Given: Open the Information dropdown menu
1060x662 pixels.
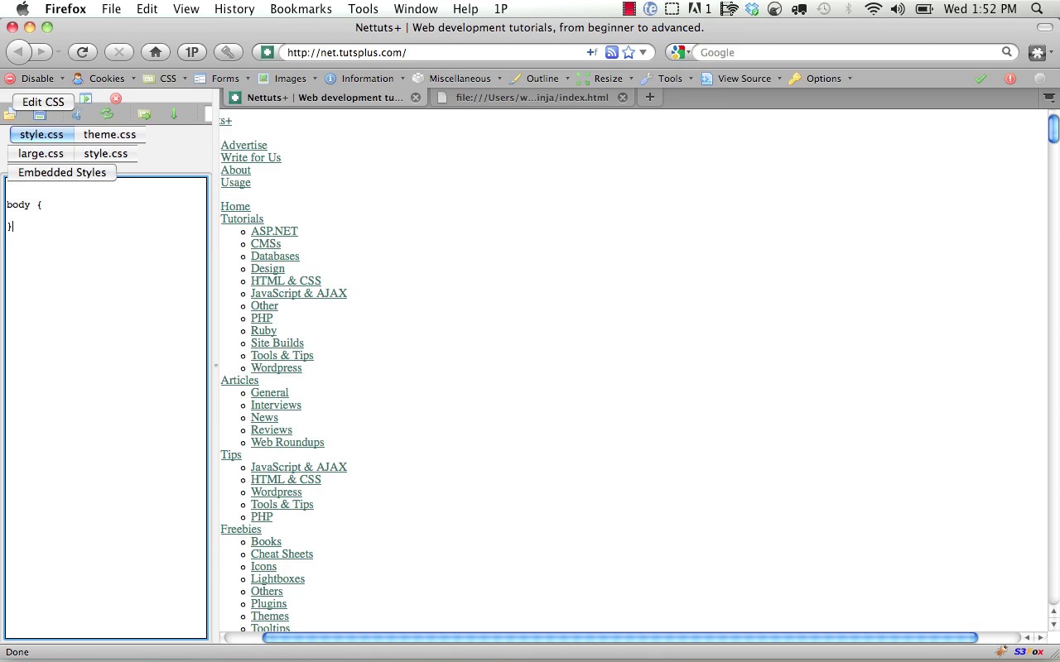Looking at the screenshot, I should pyautogui.click(x=364, y=79).
